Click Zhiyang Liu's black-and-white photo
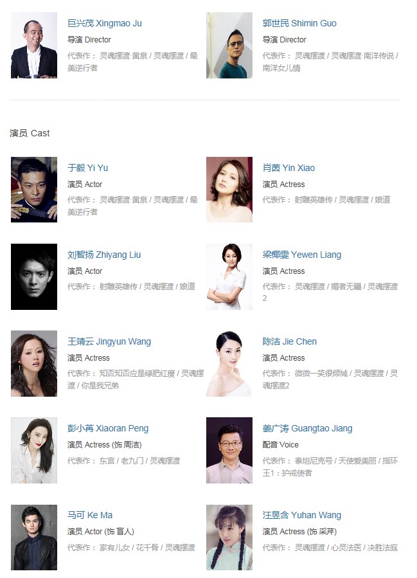The width and height of the screenshot is (417, 578). pyautogui.click(x=34, y=276)
